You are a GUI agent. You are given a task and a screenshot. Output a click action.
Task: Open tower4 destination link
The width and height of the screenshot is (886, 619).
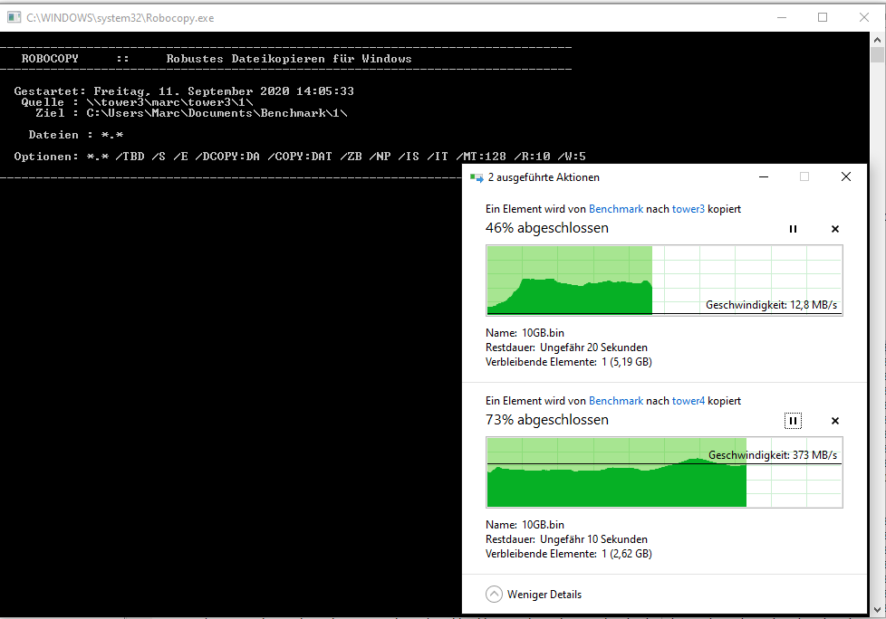689,401
